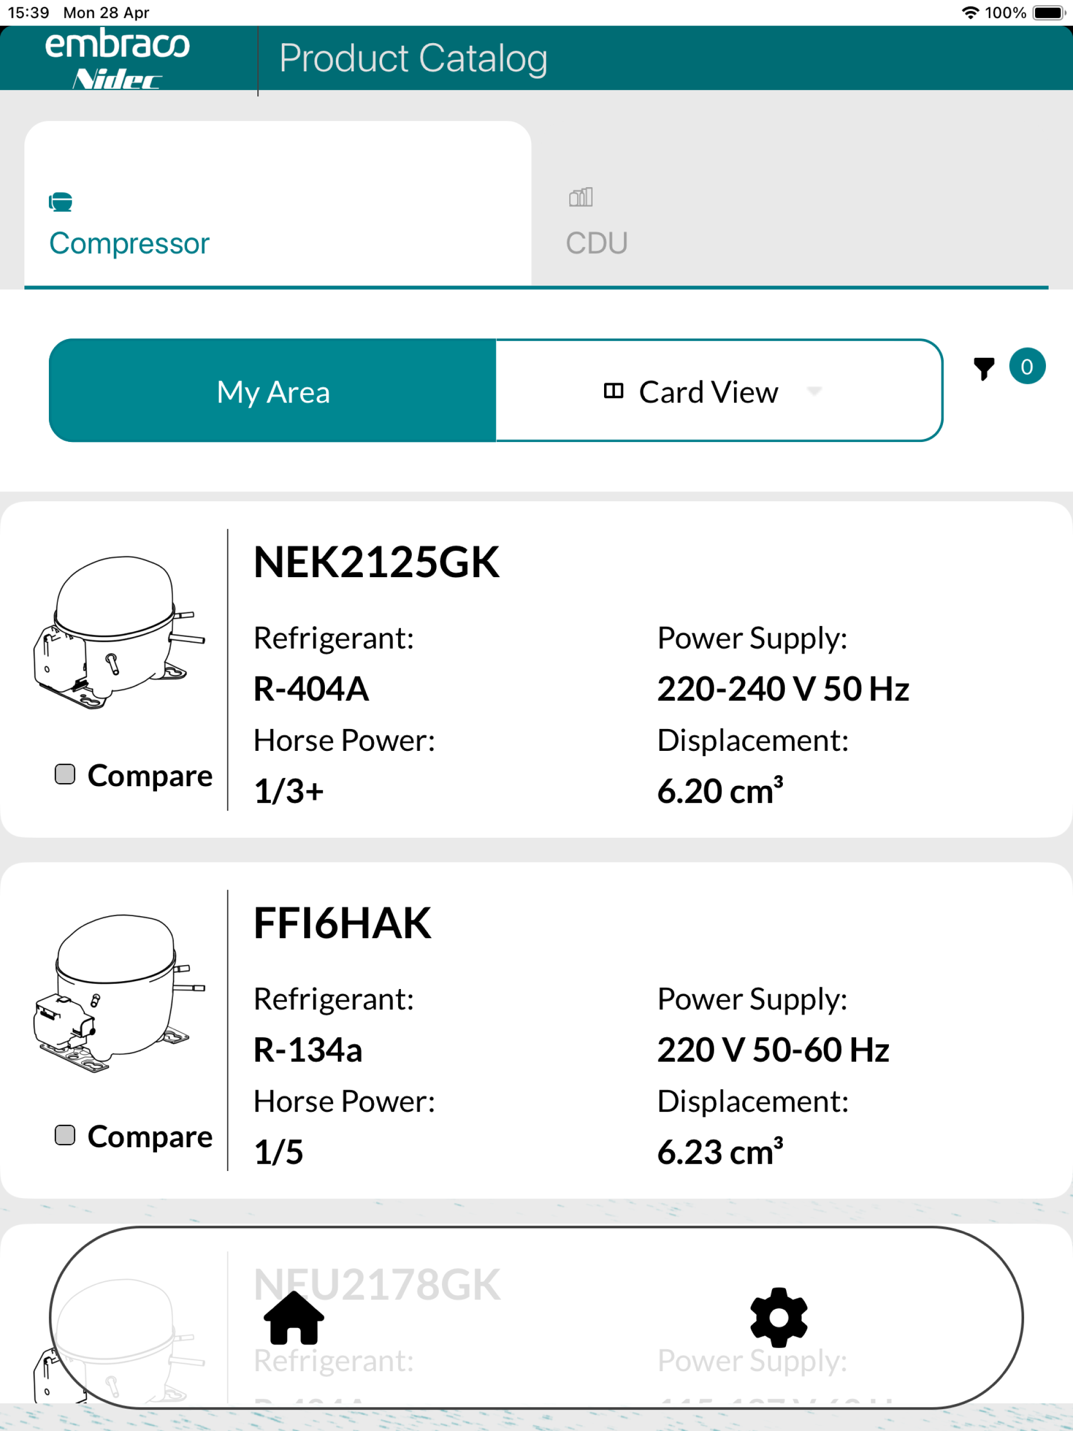This screenshot has height=1431, width=1073.
Task: Tap the battery indicator icon
Action: pyautogui.click(x=1049, y=12)
